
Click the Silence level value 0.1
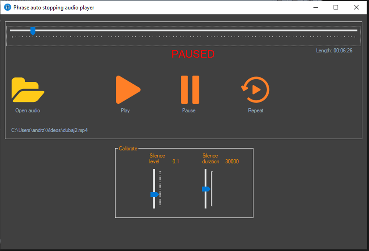(176, 161)
